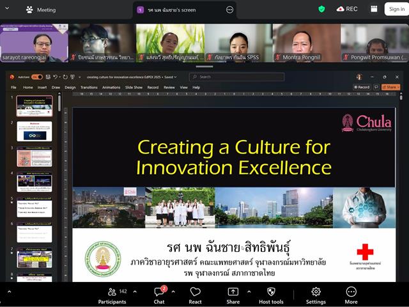Image resolution: width=409 pixels, height=307 pixels.
Task: Click the slide panel vertical scrollbar
Action: coord(59,103)
